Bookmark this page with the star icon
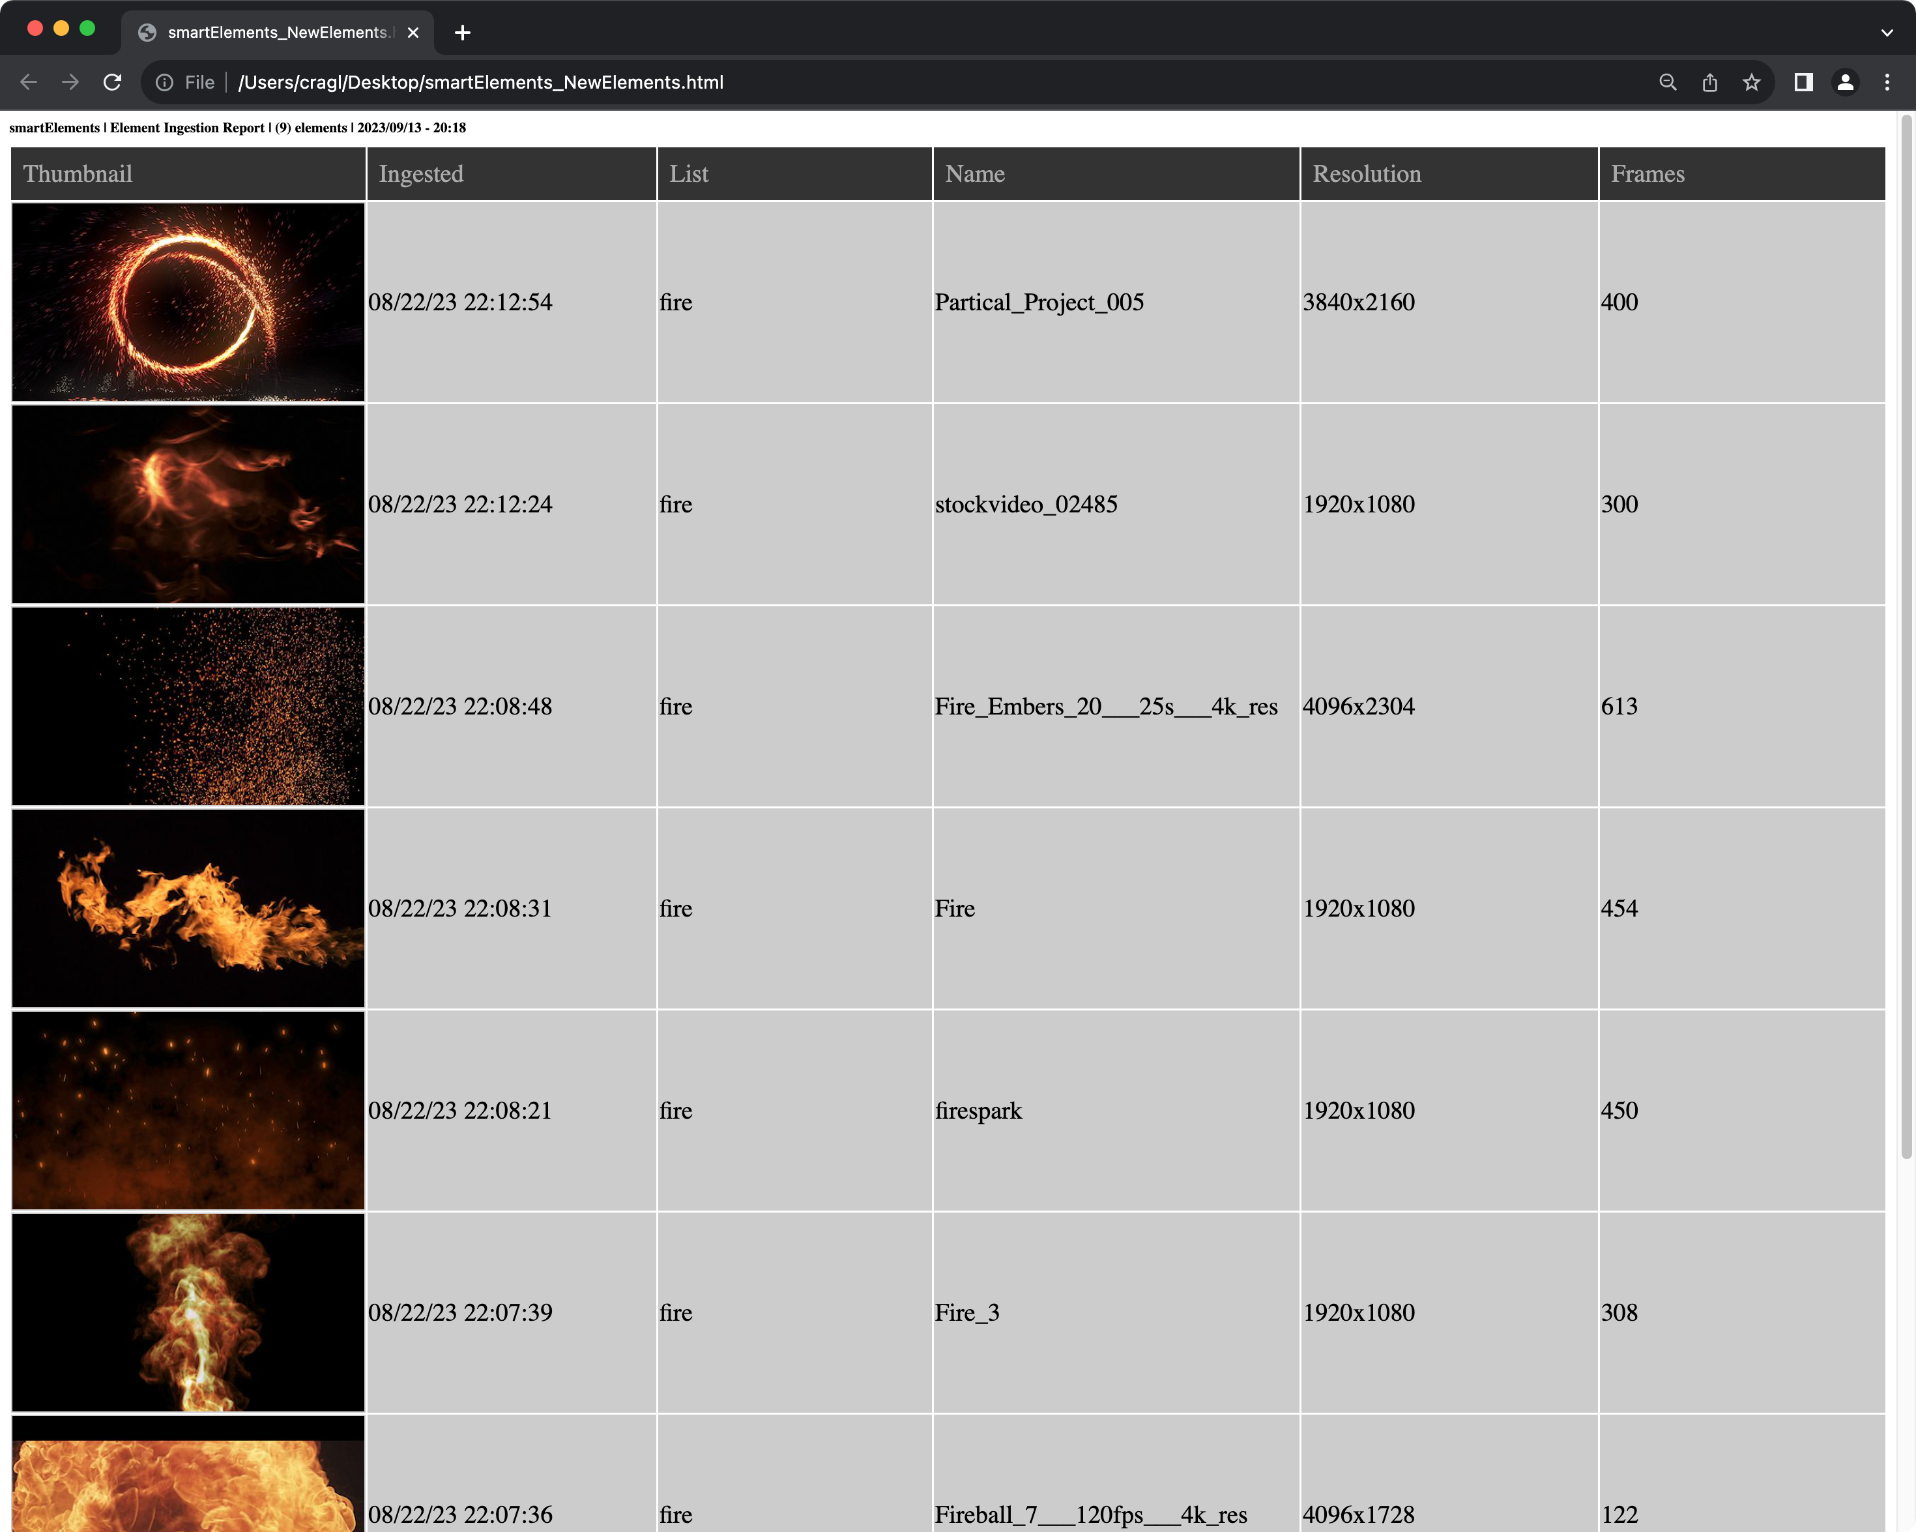1916x1532 pixels. pyautogui.click(x=1750, y=83)
